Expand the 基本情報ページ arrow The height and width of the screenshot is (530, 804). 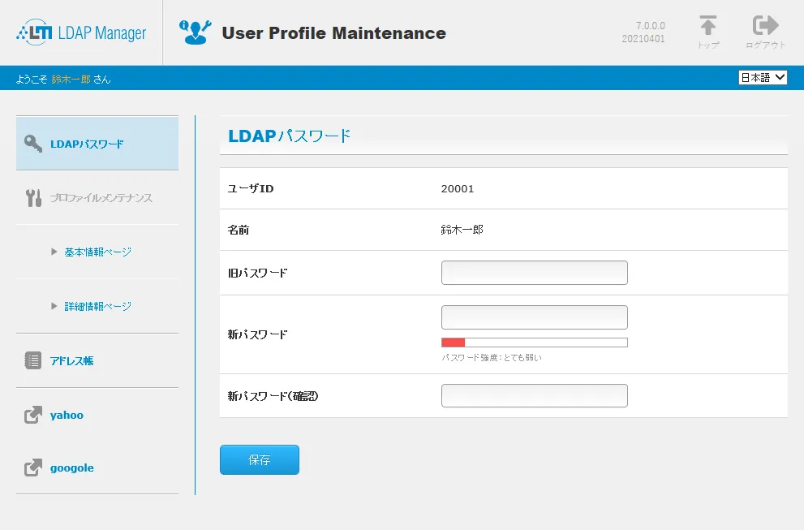(54, 252)
